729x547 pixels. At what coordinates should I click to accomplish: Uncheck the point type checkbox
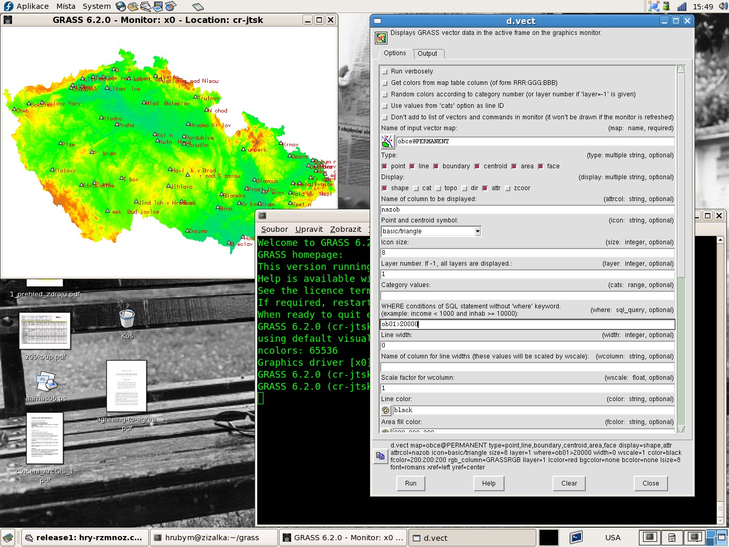(x=385, y=166)
